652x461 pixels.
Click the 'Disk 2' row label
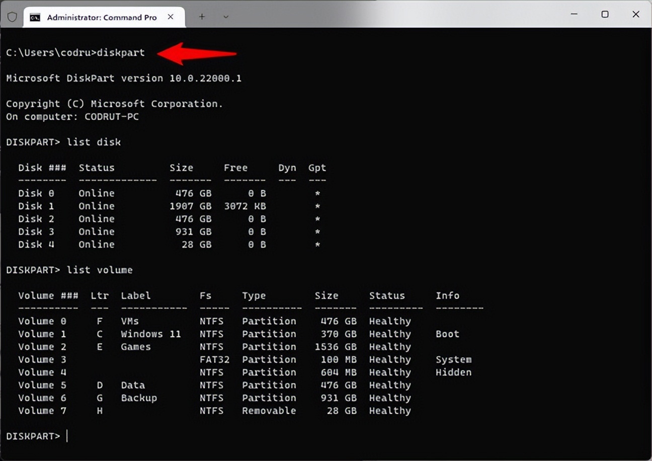pos(36,219)
